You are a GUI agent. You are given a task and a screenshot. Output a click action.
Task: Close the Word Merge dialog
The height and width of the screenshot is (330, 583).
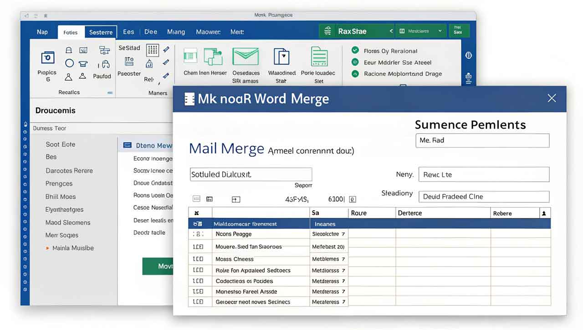point(552,98)
